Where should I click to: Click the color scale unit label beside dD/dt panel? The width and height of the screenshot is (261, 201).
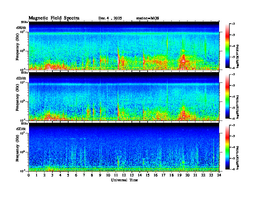[238, 107]
